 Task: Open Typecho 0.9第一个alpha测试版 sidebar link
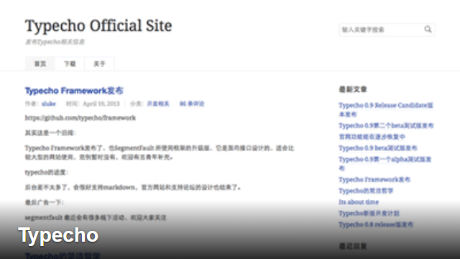(385, 163)
